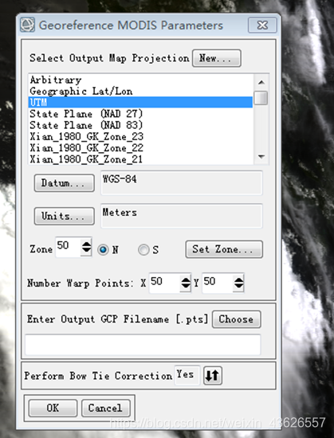The width and height of the screenshot is (334, 438).
Task: Close the Georeference MODIS Parameters dialog
Action: click(x=262, y=25)
